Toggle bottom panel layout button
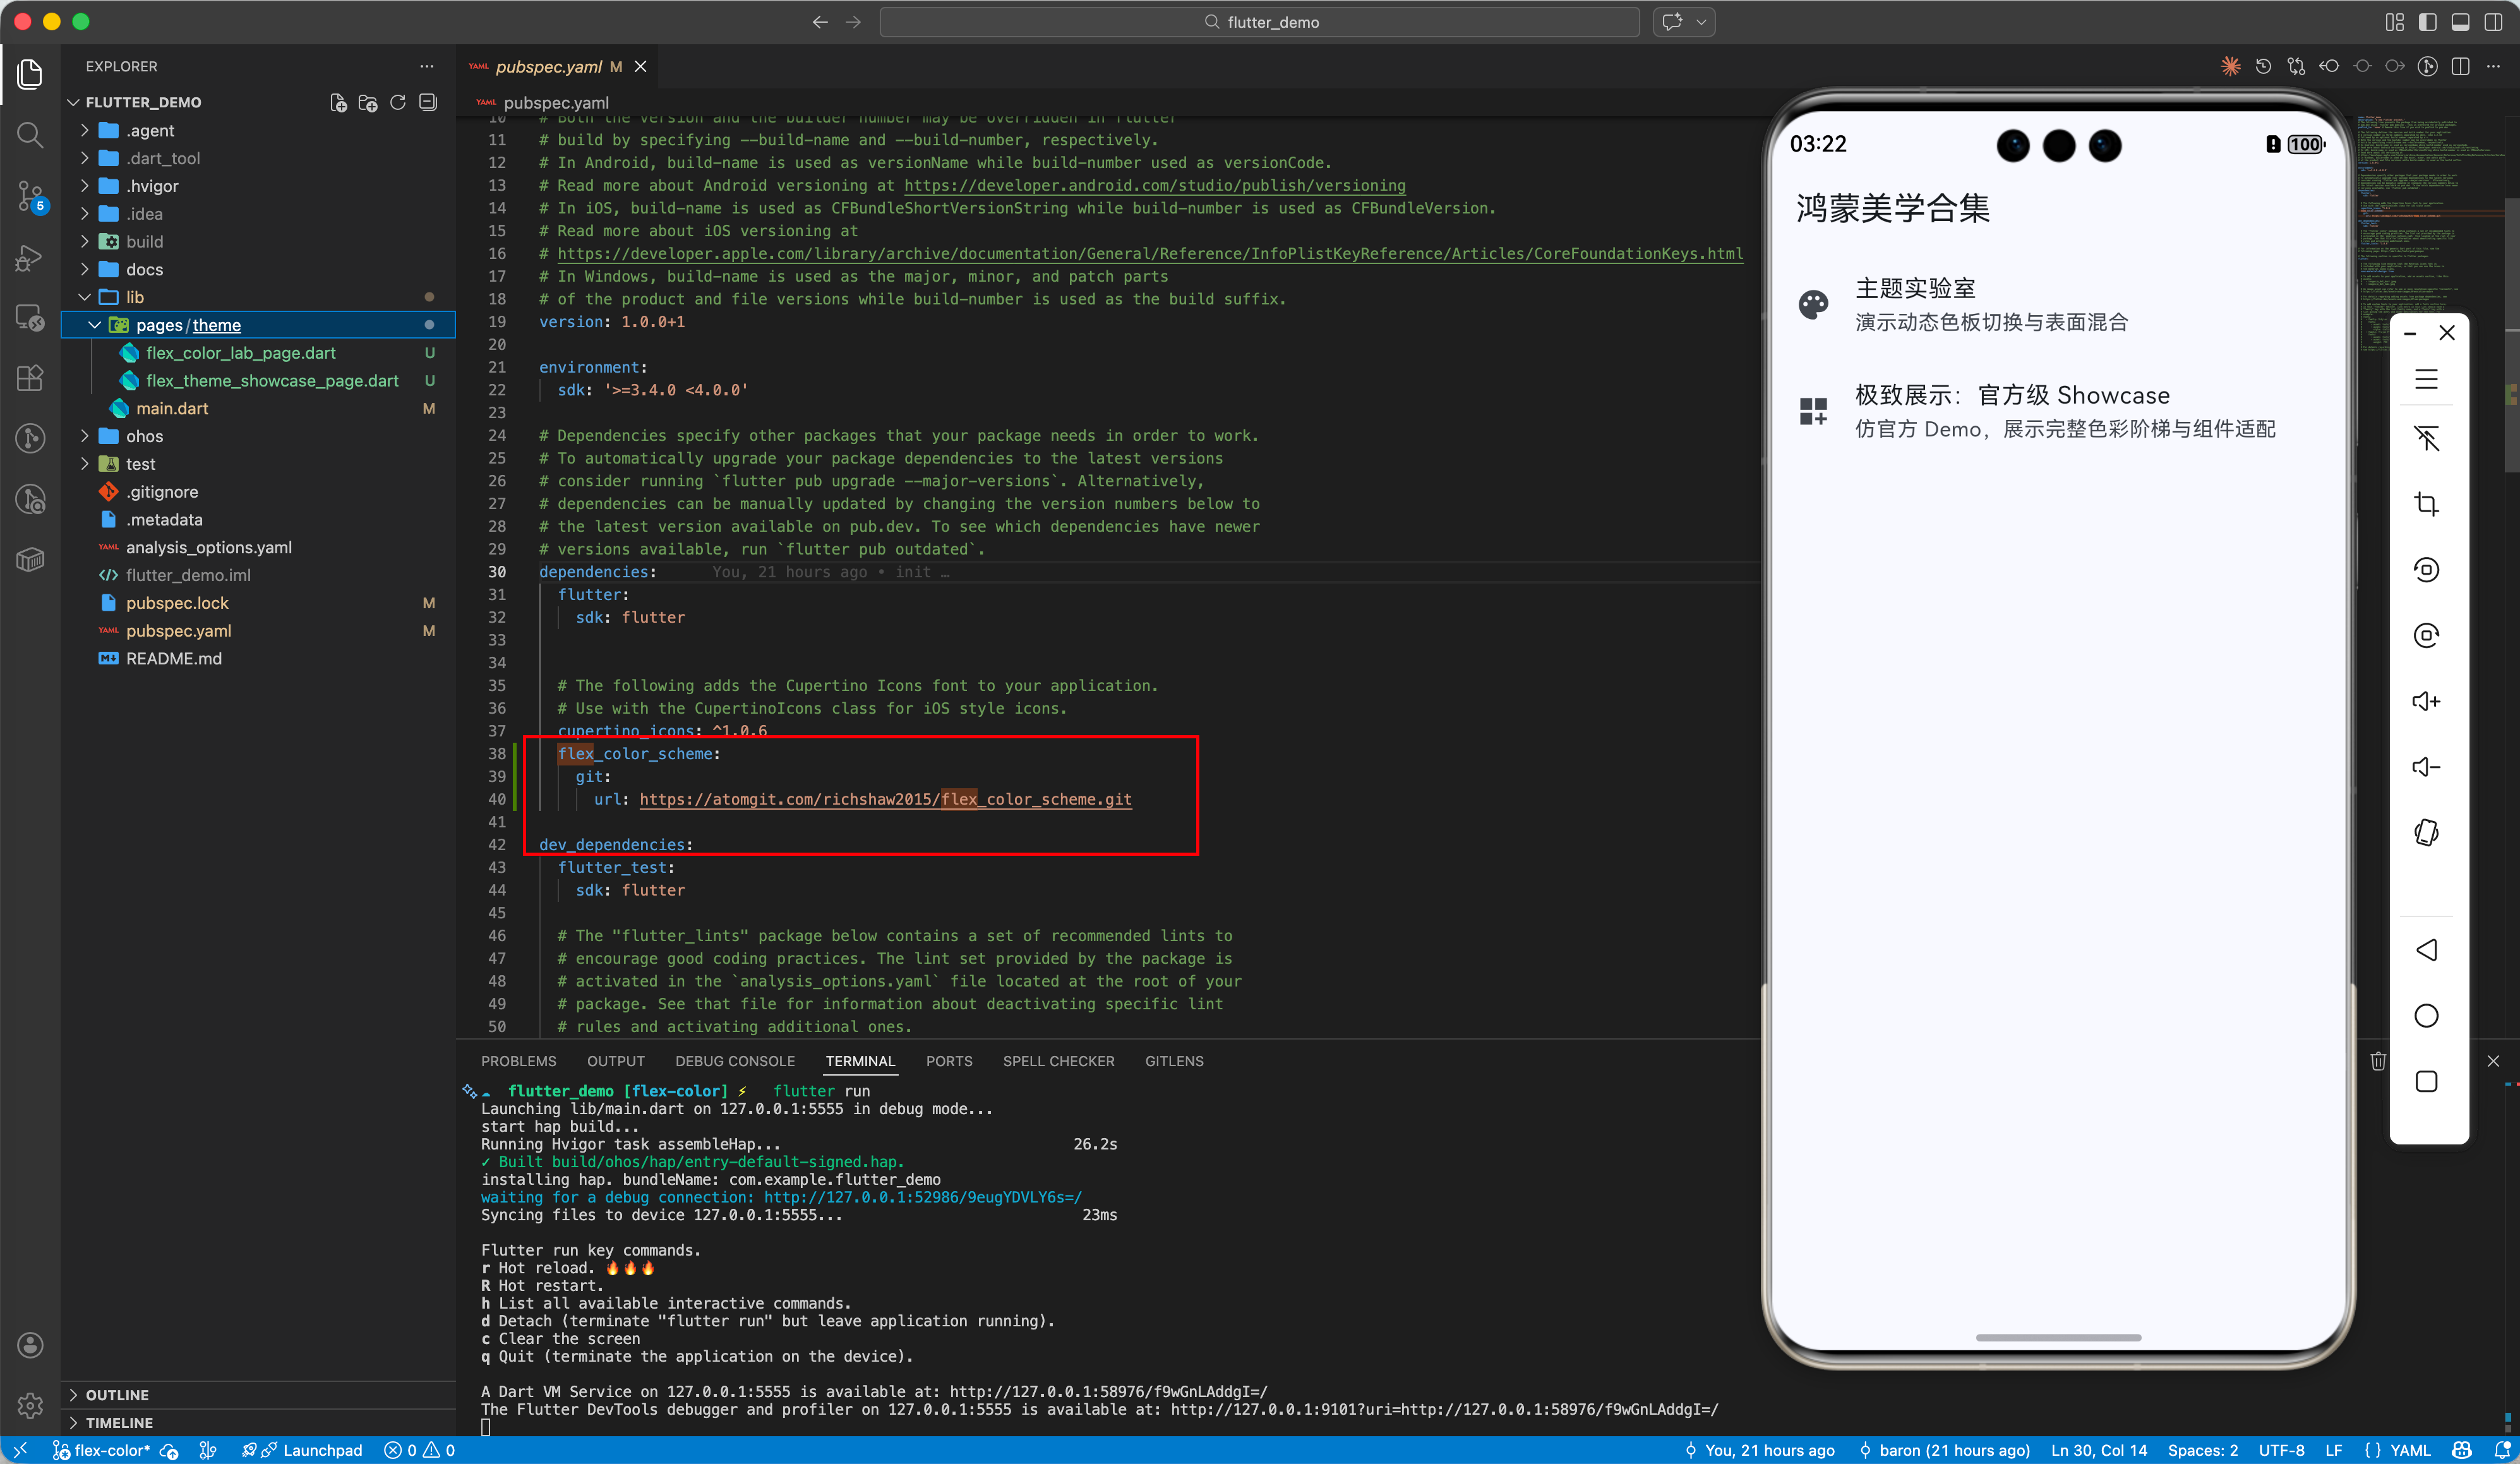This screenshot has height=1464, width=2520. coord(2460,22)
